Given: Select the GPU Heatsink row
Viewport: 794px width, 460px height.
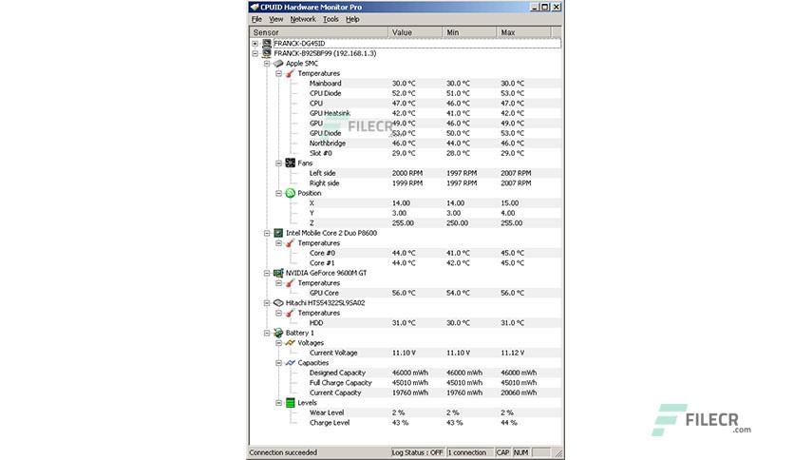Looking at the screenshot, I should 406,113.
